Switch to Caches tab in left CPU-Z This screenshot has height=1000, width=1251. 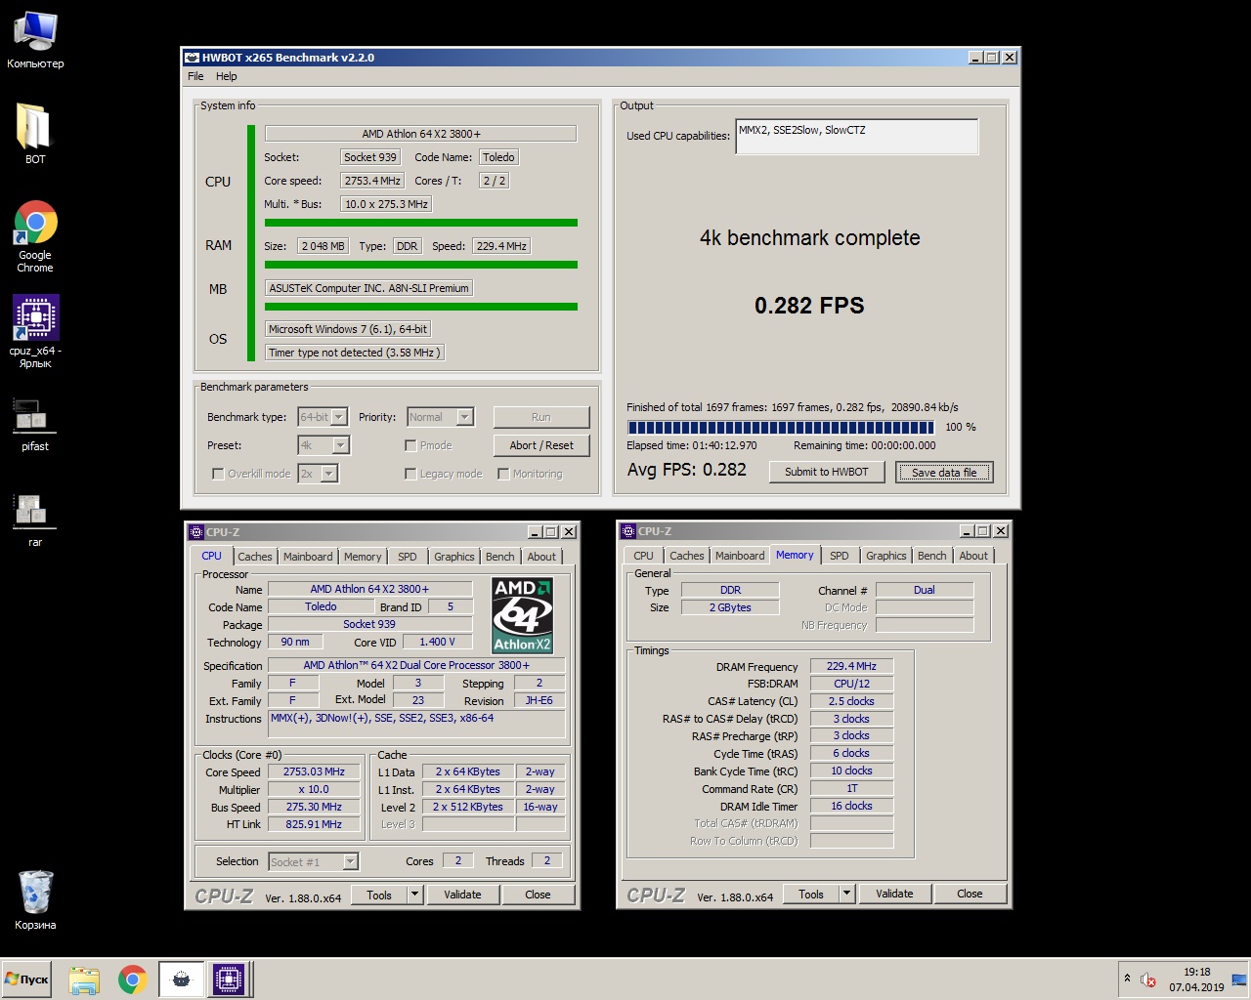pos(255,557)
